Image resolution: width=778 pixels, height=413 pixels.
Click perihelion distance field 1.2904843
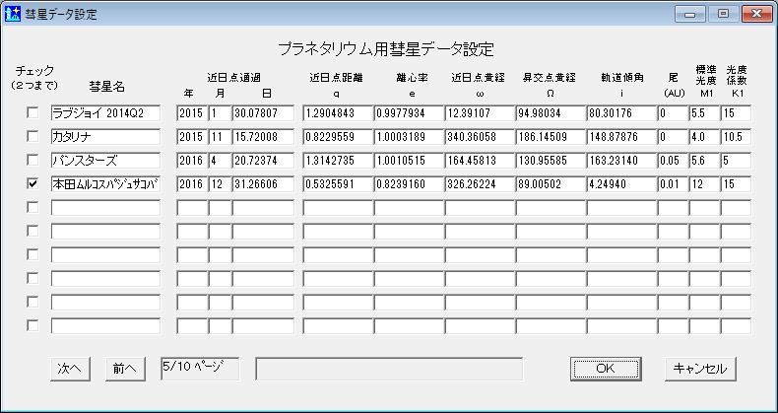click(x=337, y=113)
